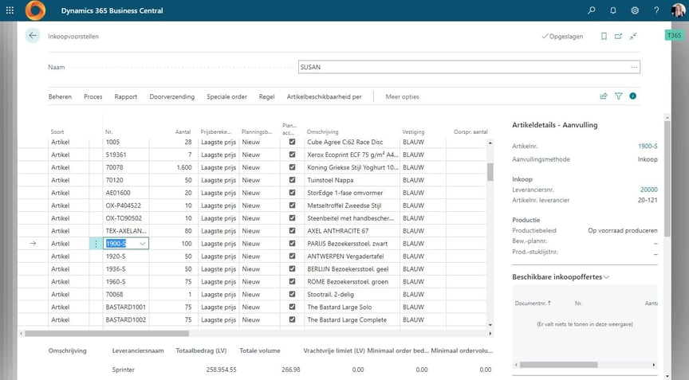Screen dimensions: 689x380
Task: Click the Nr. cell TEX-AXELAN...
Action: tap(126, 231)
